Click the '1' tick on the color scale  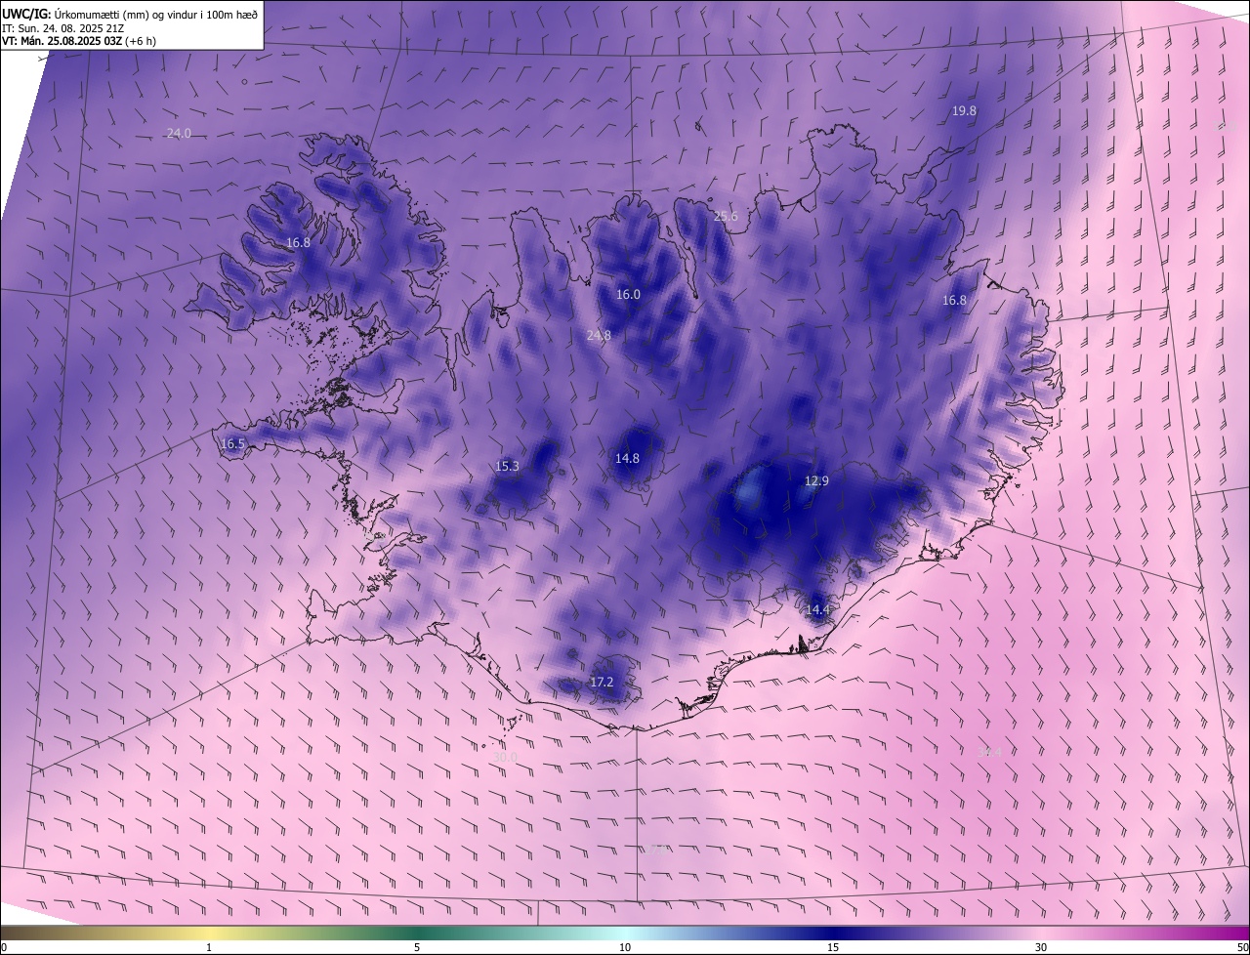[209, 947]
